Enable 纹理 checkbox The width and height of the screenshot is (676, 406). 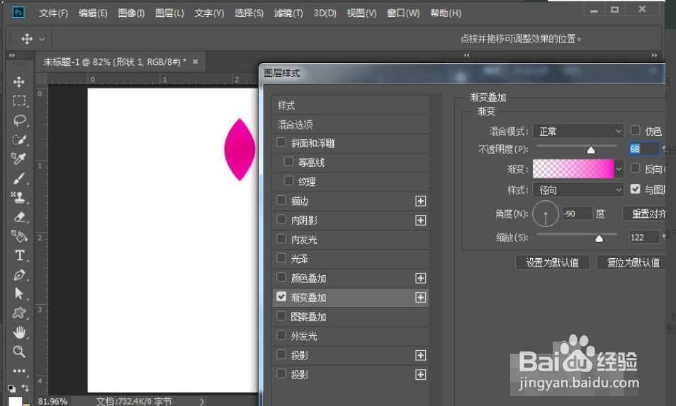[288, 181]
